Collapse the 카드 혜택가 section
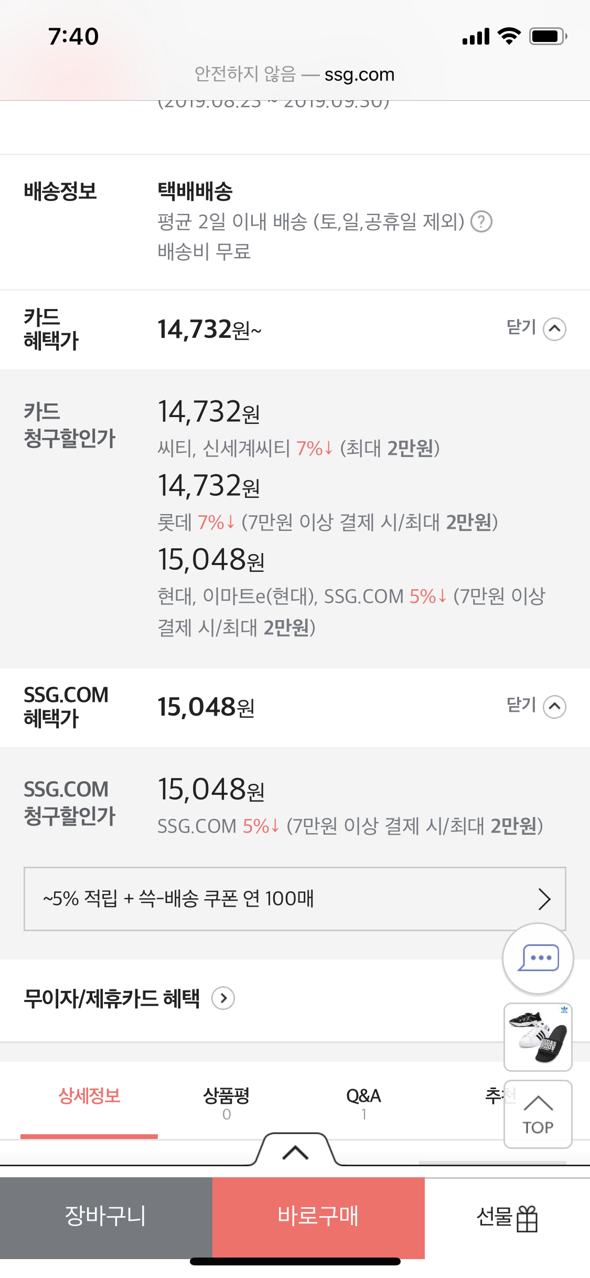This screenshot has height=1278, width=590. [x=554, y=329]
